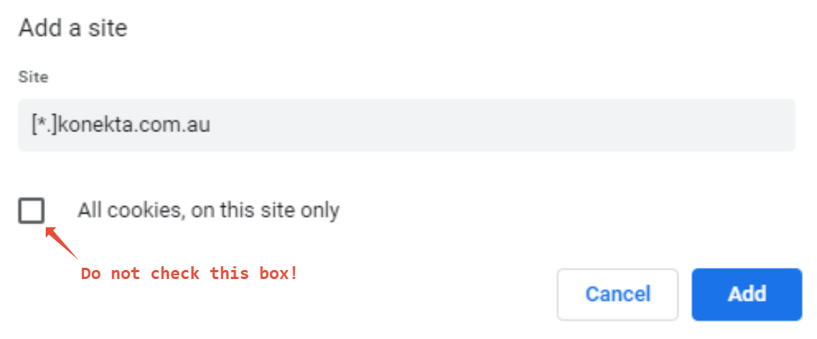Click the blue Add button
817x339 pixels.
point(746,294)
